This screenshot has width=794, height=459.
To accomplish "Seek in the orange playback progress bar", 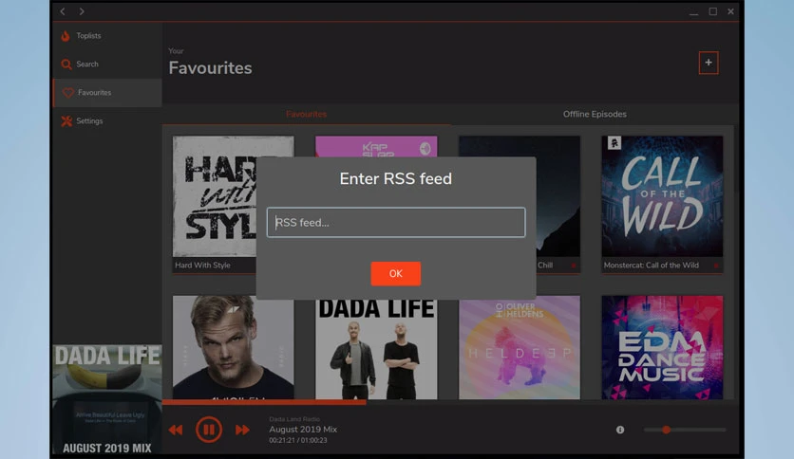I will [x=264, y=402].
